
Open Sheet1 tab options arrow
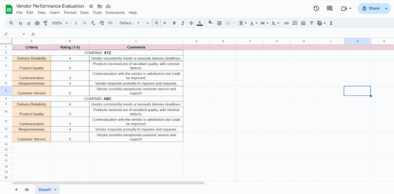pos(55,190)
